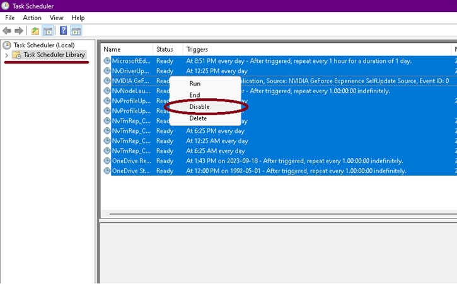Screen dimensions: 457x284
Task: Click the Up One Level folder icon
Action: 35,31
